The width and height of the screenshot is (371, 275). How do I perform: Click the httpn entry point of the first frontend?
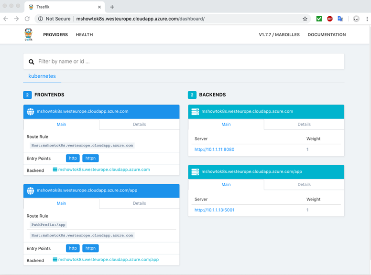[90, 159]
